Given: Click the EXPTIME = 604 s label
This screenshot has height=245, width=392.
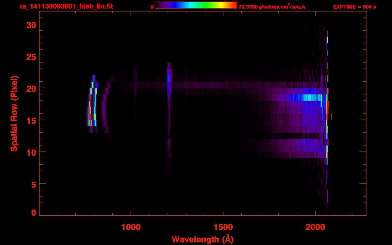Looking at the screenshot, I should (354, 7).
